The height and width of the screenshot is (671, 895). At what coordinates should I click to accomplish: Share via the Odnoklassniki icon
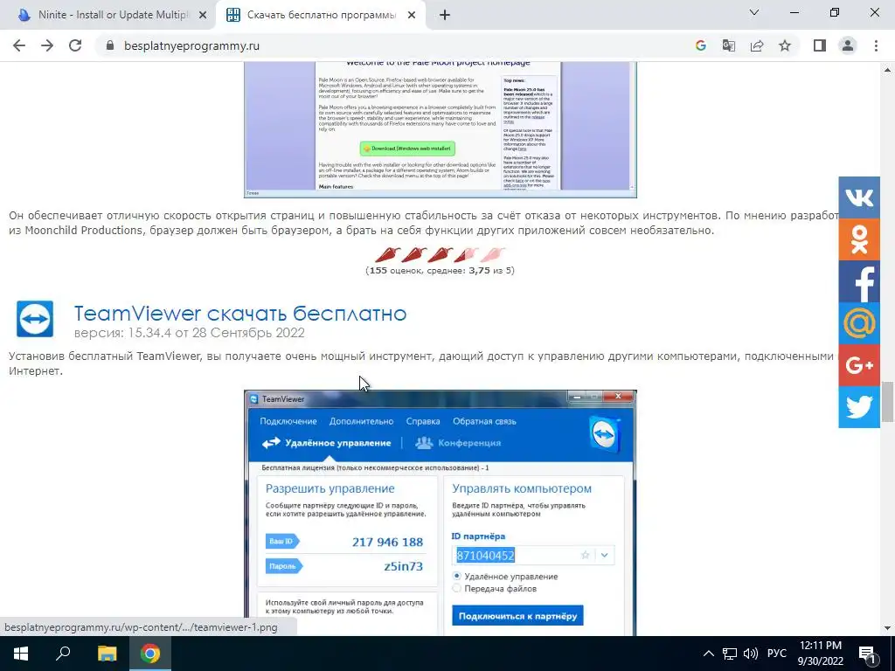tap(859, 239)
